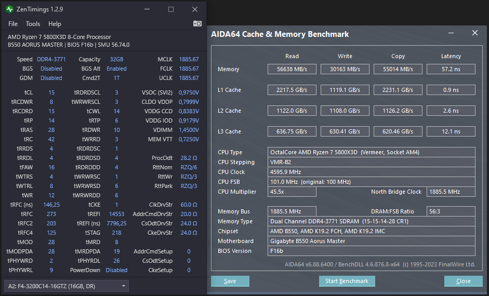Image resolution: width=489 pixels, height=296 pixels.
Task: Click the VSOC (SVI2) value 0,9750V
Action: [189, 92]
